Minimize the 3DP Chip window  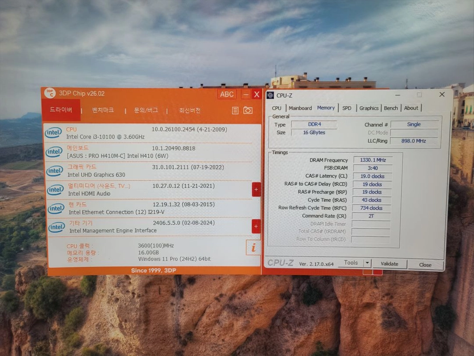click(246, 94)
